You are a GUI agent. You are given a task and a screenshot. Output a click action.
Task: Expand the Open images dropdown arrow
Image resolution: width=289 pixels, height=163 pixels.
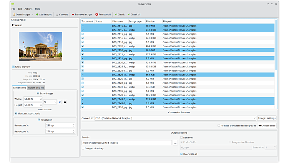(x=32, y=15)
